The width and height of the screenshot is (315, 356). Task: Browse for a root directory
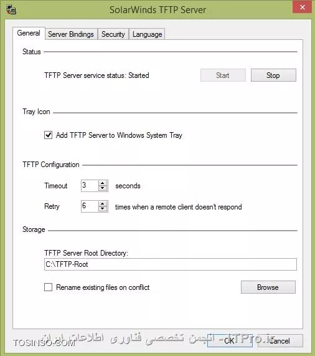click(268, 287)
